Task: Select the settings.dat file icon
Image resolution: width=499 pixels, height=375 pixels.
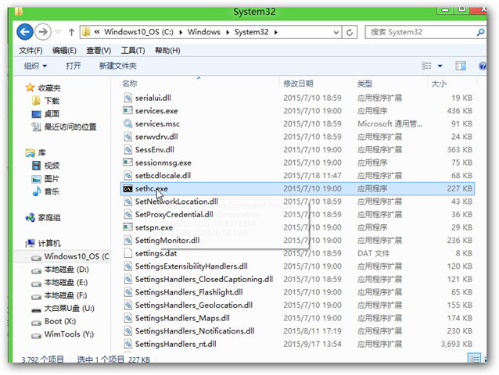Action: (127, 253)
